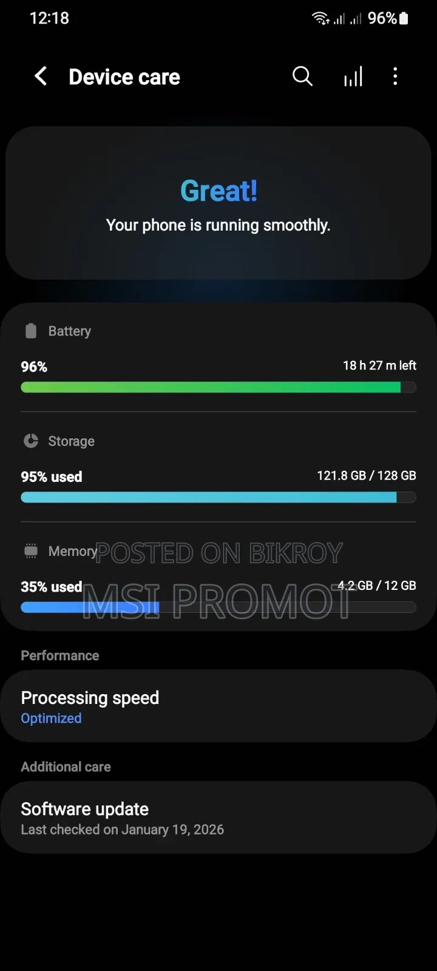437x971 pixels.
Task: Tap the green battery level bar
Action: [x=218, y=387]
